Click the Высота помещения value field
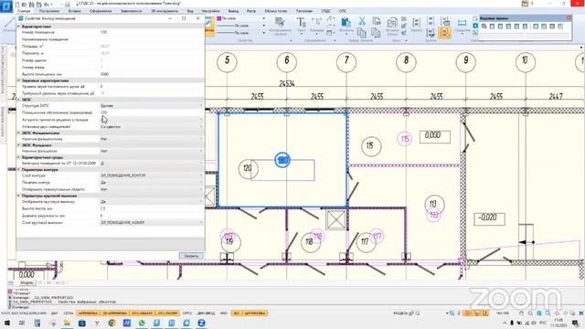Image resolution: width=585 pixels, height=329 pixels. coord(151,74)
